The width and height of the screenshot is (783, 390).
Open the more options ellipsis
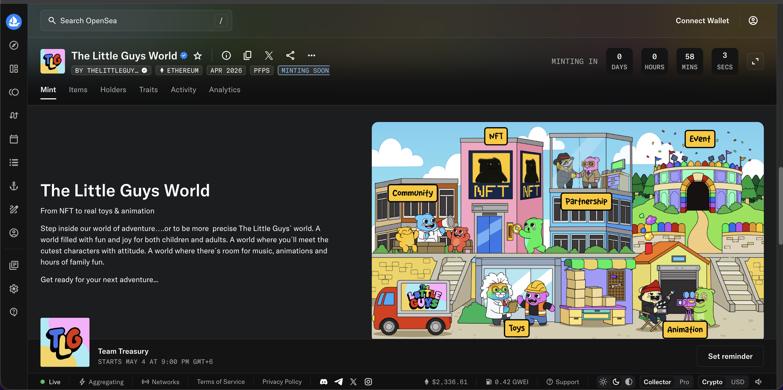[x=312, y=55]
